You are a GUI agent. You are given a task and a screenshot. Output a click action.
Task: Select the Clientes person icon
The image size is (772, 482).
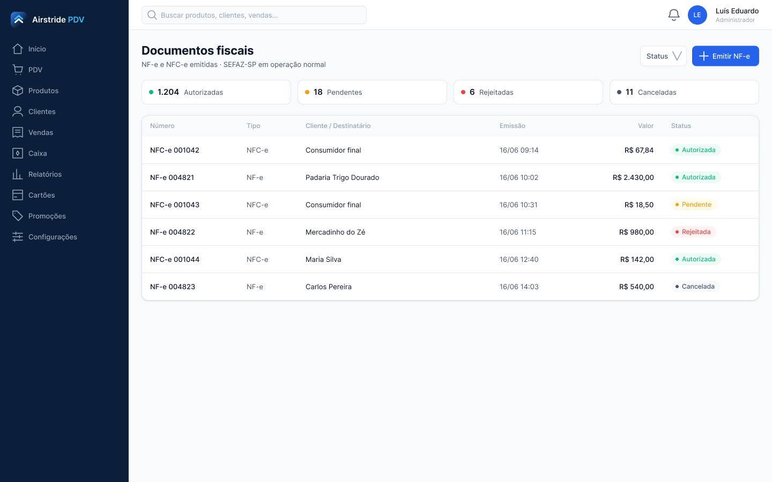tap(18, 111)
